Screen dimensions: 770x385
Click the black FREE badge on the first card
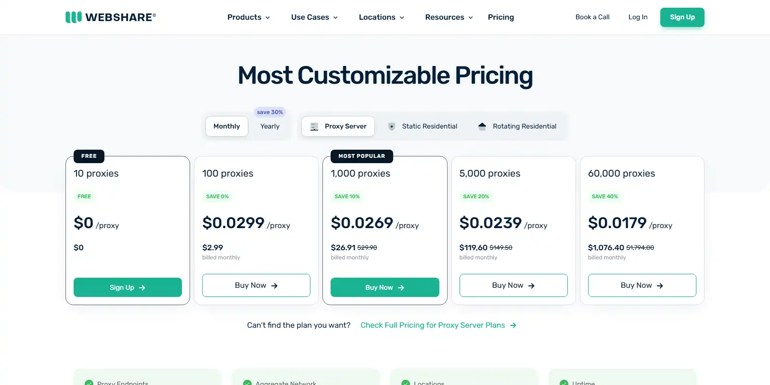click(x=89, y=156)
